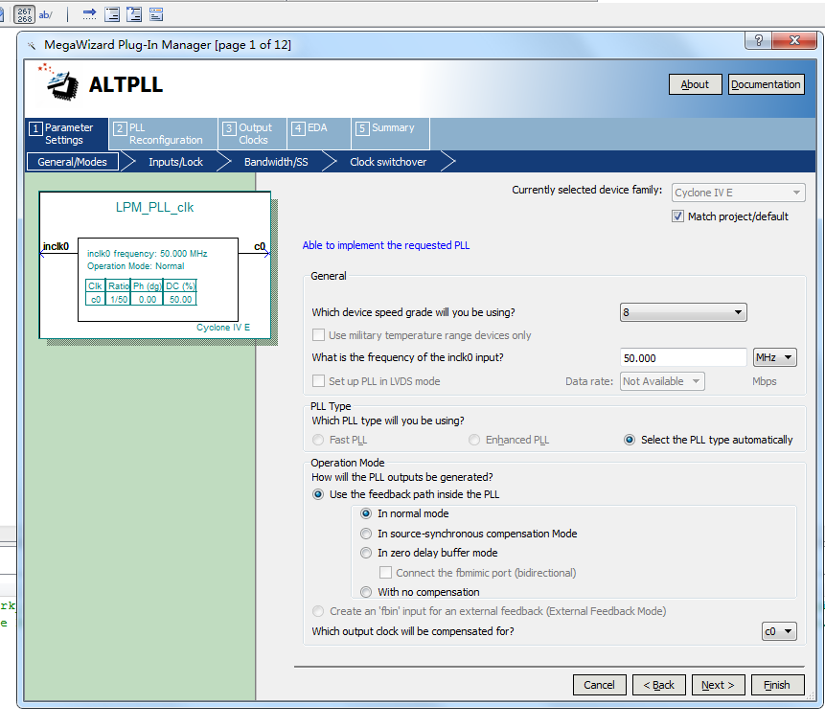The image size is (825, 728).
Task: Click the About button
Action: coord(695,84)
